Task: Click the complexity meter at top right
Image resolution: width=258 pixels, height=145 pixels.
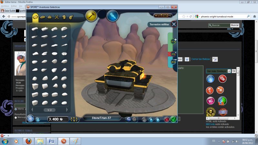Action: (163, 16)
